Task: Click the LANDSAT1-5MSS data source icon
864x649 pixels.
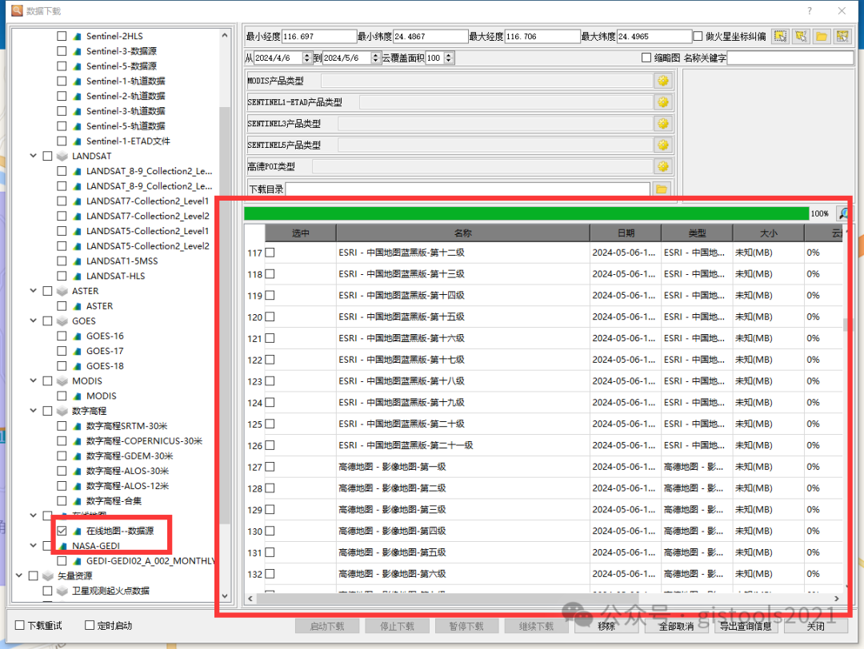Action: pos(77,261)
